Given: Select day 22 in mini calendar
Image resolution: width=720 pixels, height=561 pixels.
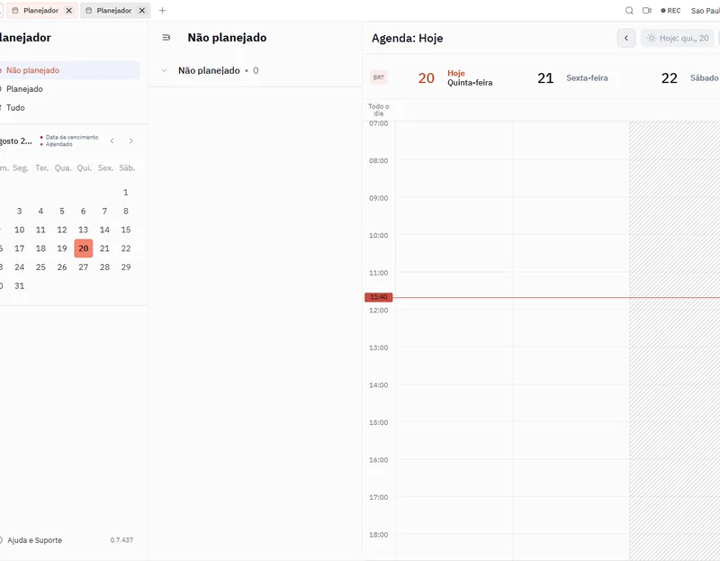Looking at the screenshot, I should tap(126, 249).
